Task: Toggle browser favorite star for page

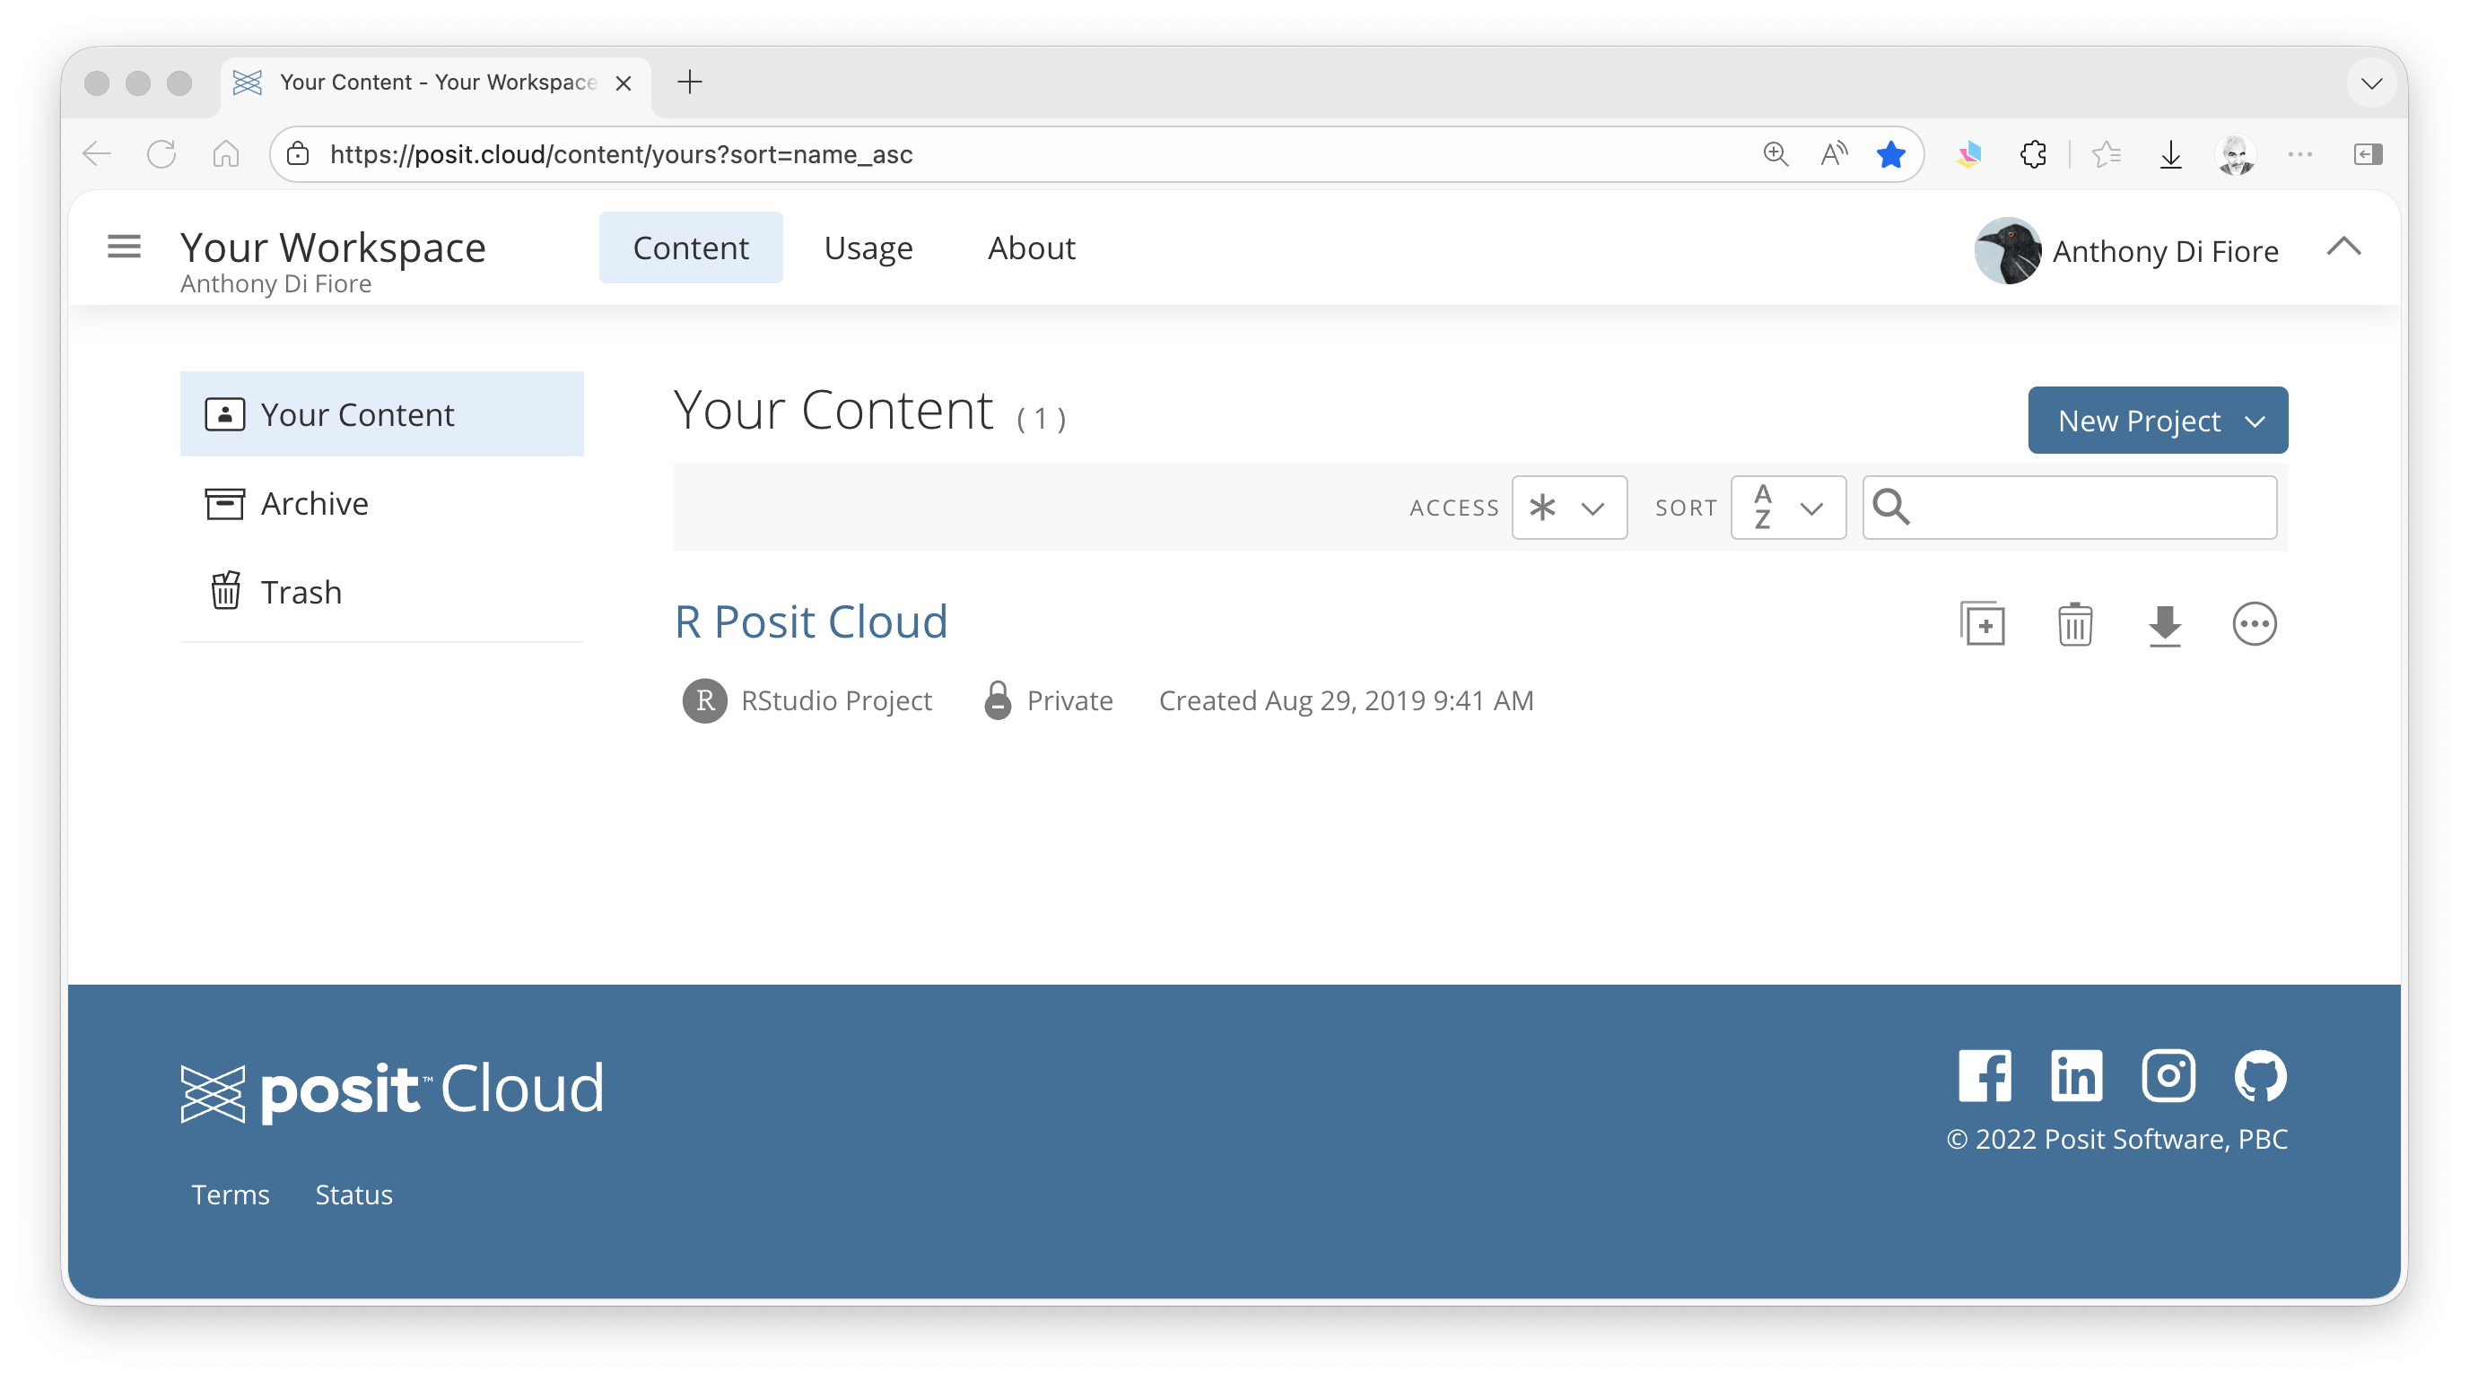Action: [x=1890, y=154]
